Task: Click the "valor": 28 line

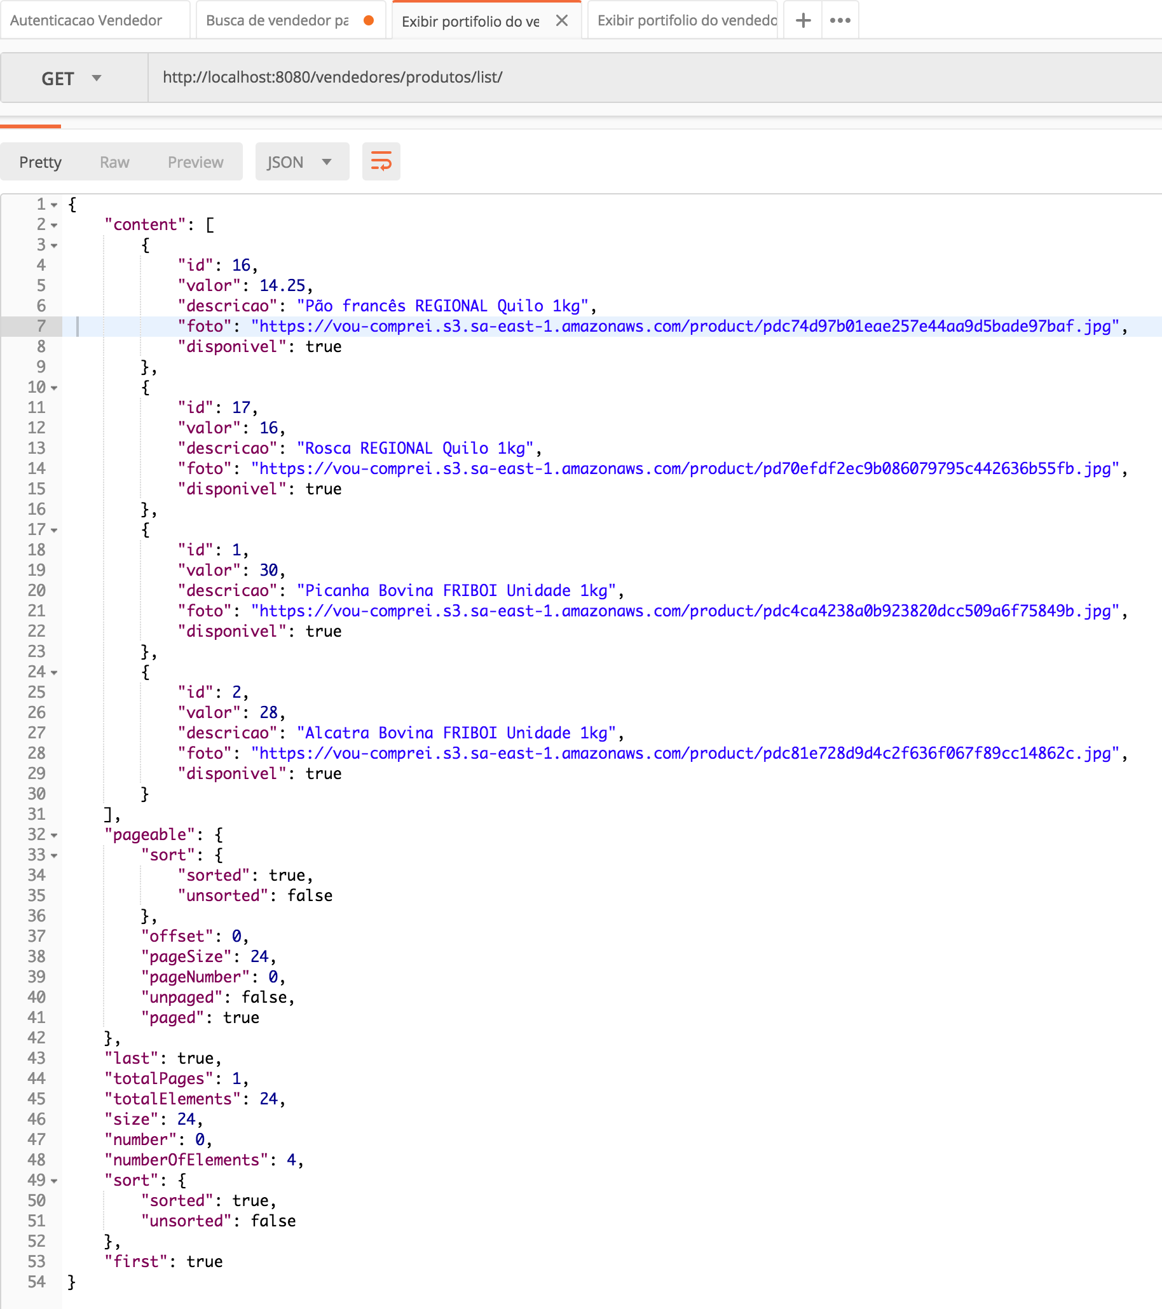Action: click(x=232, y=712)
